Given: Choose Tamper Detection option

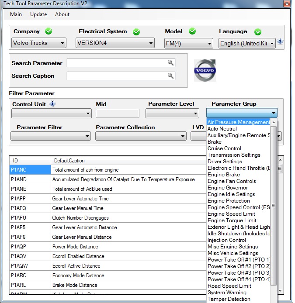Looking at the screenshot, I should (238, 299).
